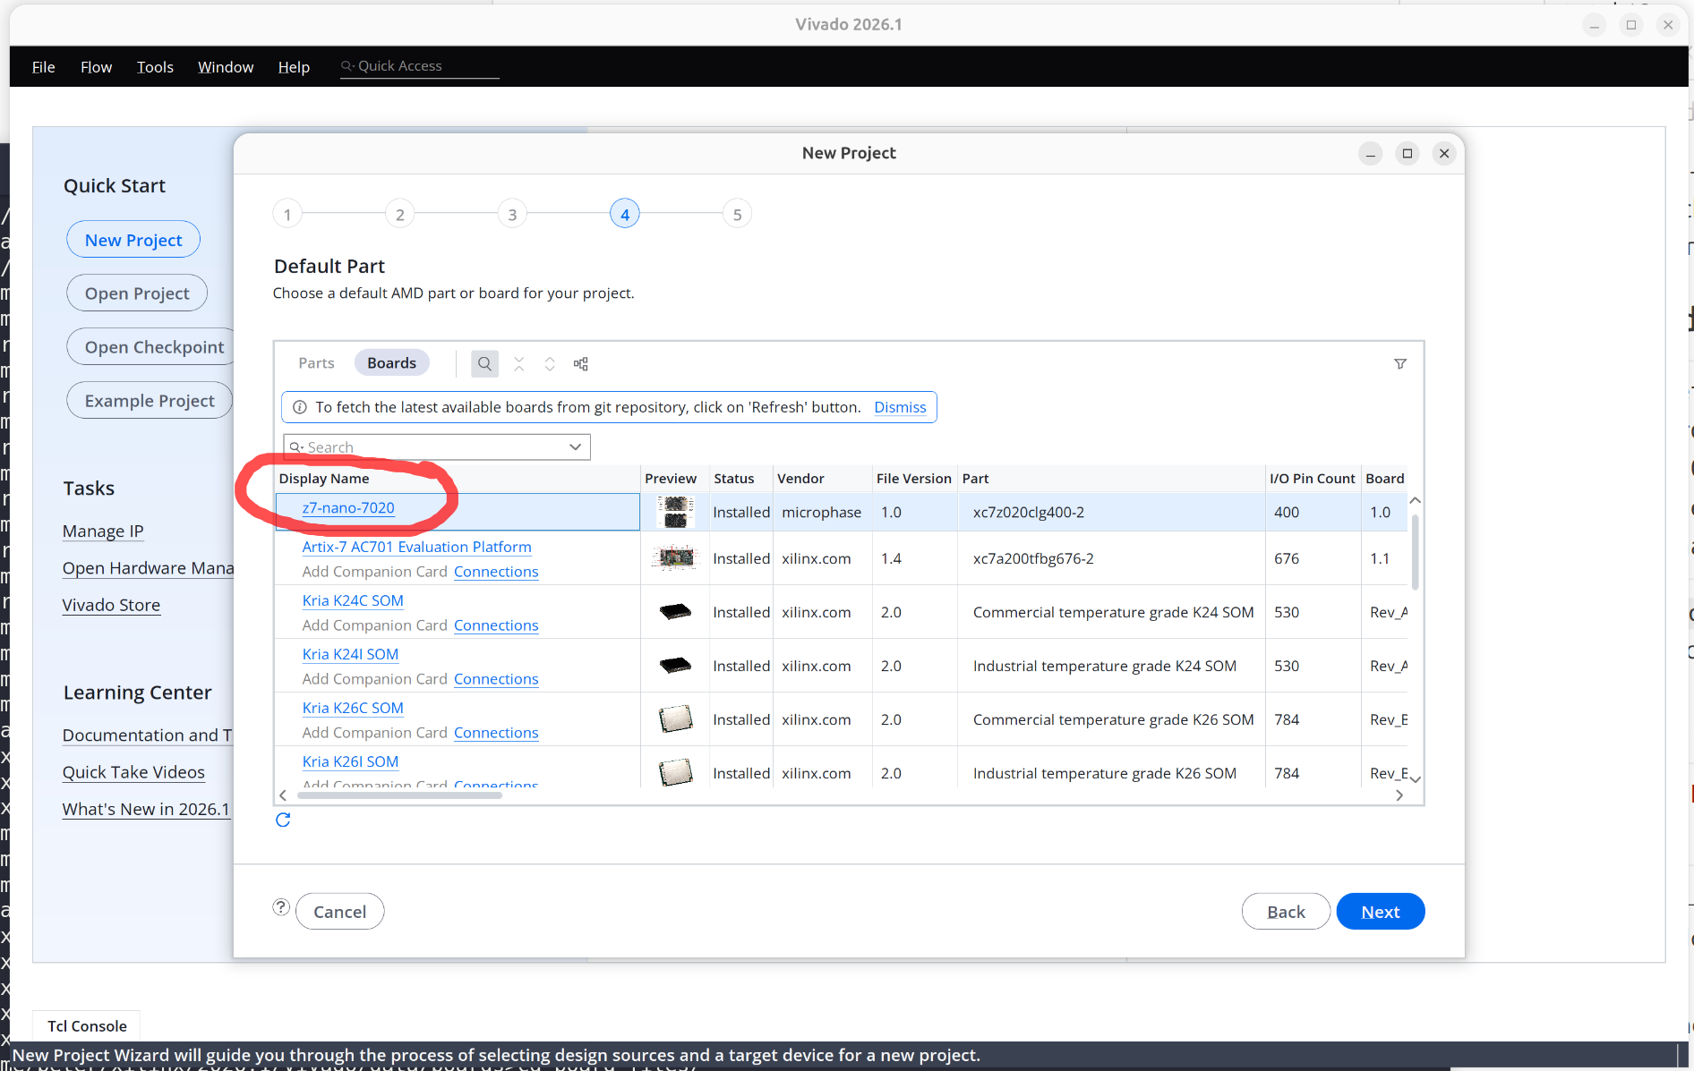Sort by I/O Pin Count column header
The width and height of the screenshot is (1694, 1071).
pos(1313,479)
